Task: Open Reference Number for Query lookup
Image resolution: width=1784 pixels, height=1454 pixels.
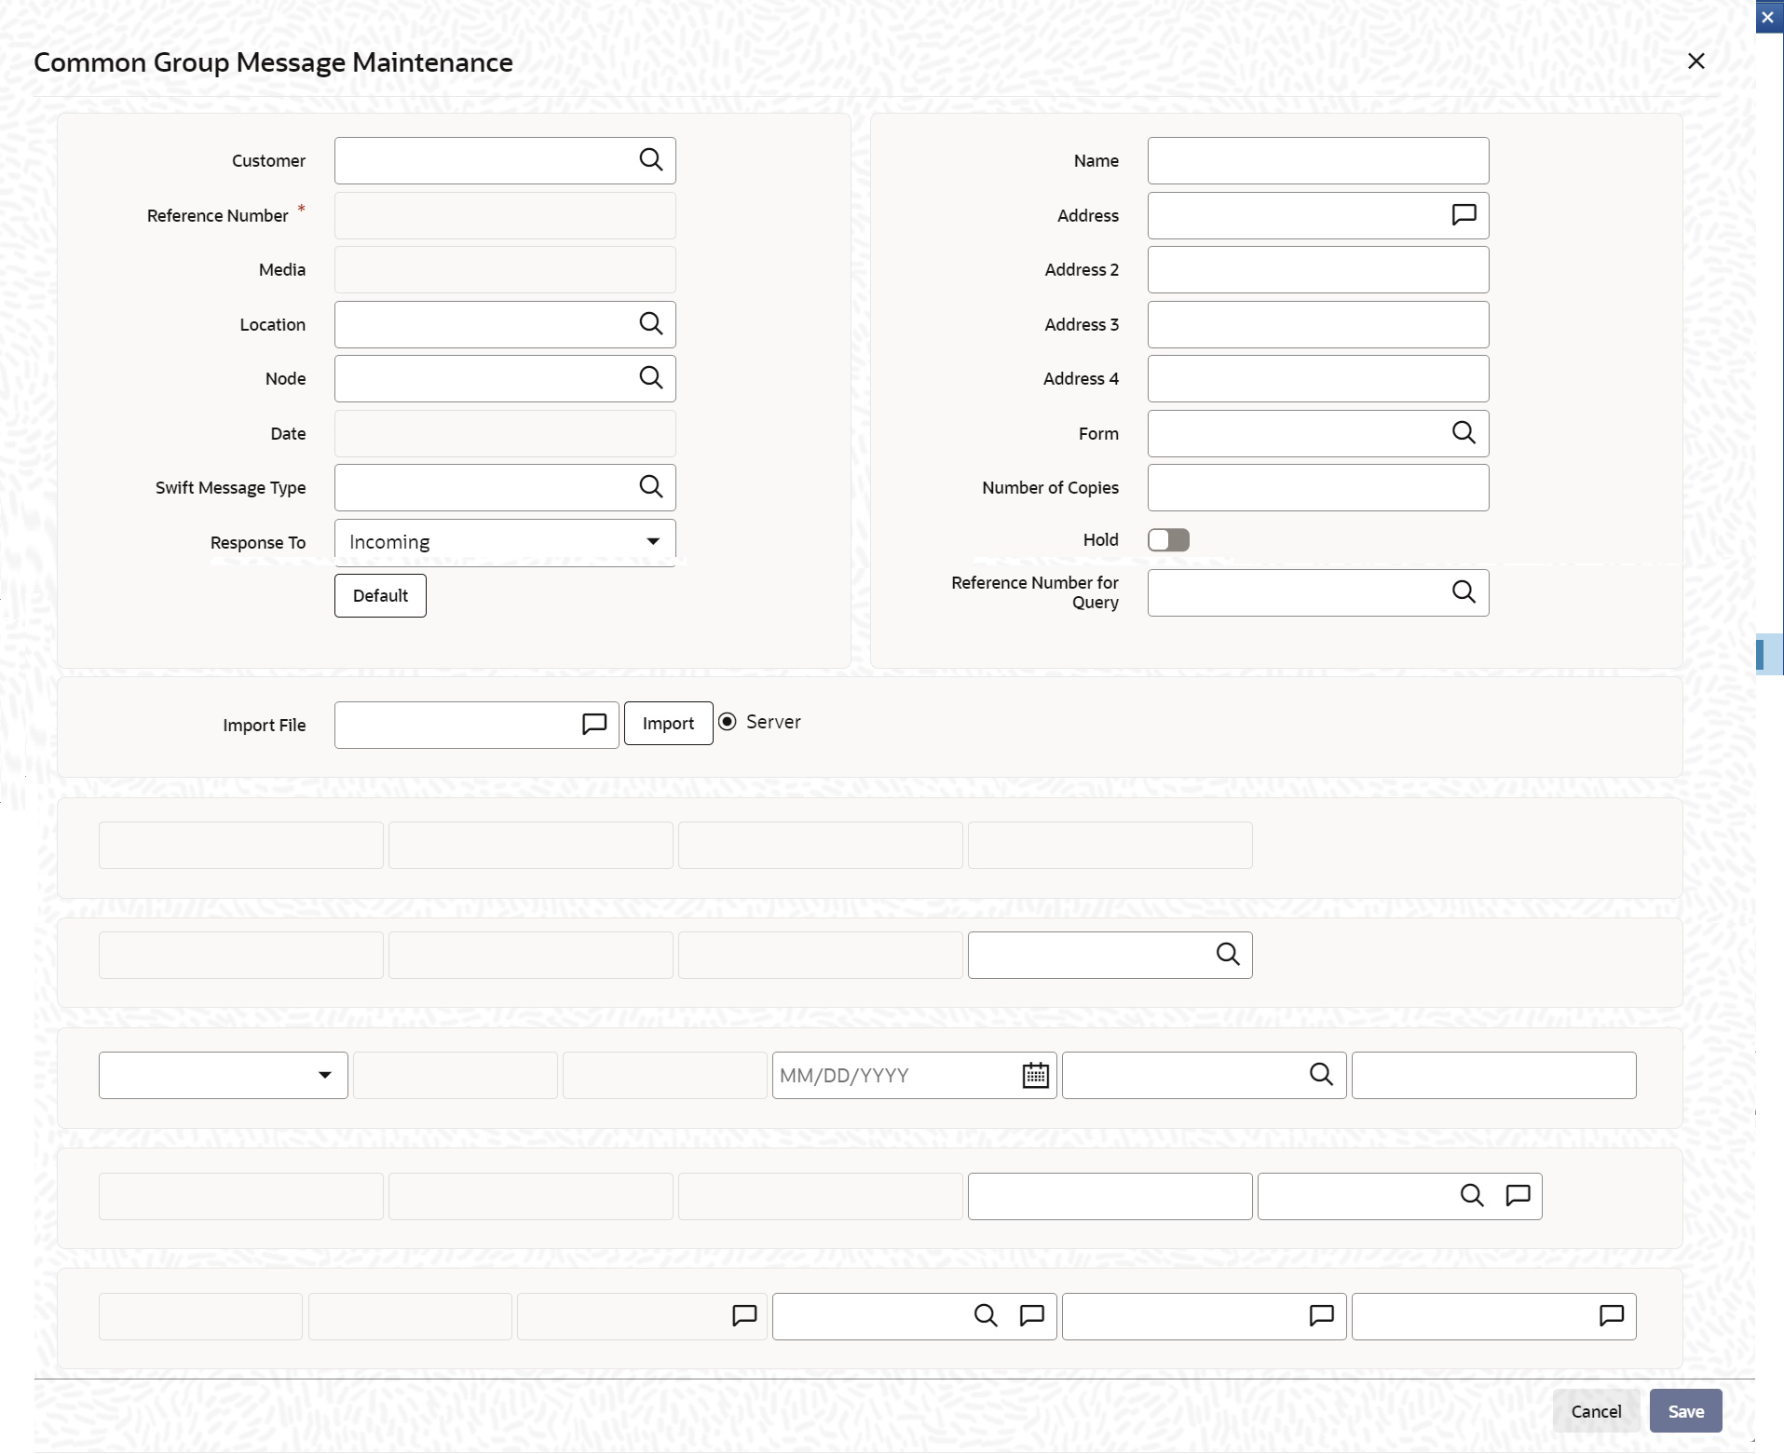Action: click(x=1464, y=592)
